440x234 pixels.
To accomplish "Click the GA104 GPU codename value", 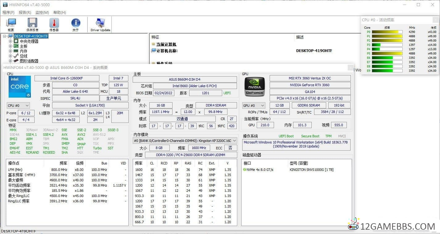I will (x=310, y=92).
